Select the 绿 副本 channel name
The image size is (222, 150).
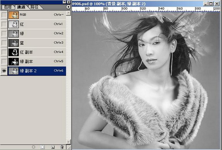point(26,61)
